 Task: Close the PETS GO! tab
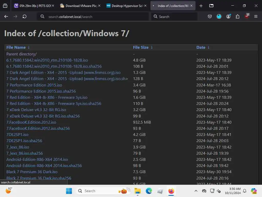53,6
